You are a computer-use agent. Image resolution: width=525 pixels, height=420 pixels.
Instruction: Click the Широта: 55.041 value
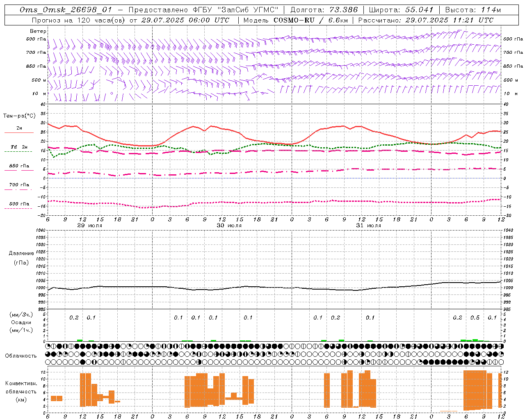401,10
